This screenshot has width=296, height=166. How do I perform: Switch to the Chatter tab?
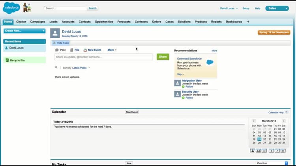click(x=21, y=22)
